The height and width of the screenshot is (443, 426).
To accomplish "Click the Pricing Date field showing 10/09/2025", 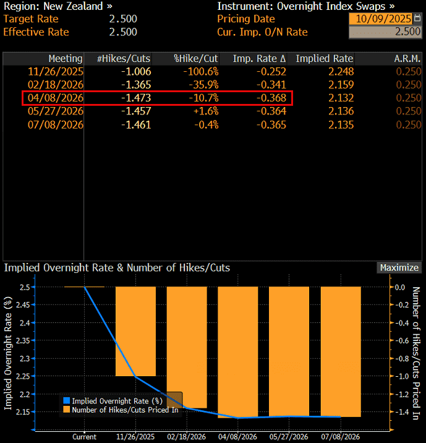I will [380, 19].
